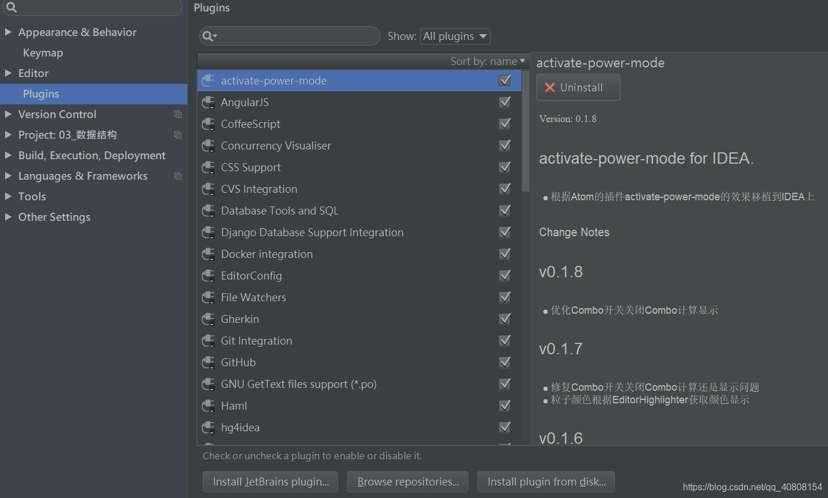Click the plugin icon beside GitHub
Screen dimensions: 828x498
point(208,362)
